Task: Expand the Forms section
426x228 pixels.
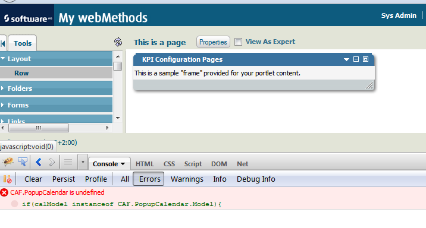Action: pyautogui.click(x=57, y=105)
